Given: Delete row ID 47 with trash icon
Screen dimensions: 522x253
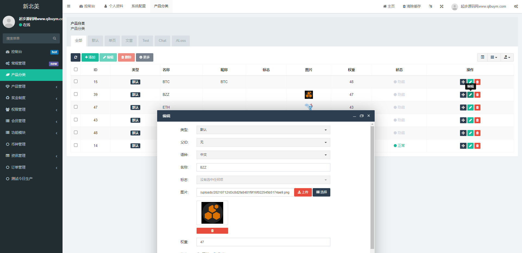Looking at the screenshot, I should (x=477, y=107).
